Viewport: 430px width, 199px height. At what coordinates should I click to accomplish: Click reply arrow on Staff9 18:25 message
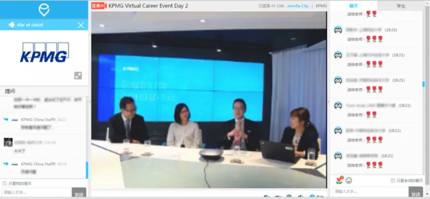(x=6, y=164)
